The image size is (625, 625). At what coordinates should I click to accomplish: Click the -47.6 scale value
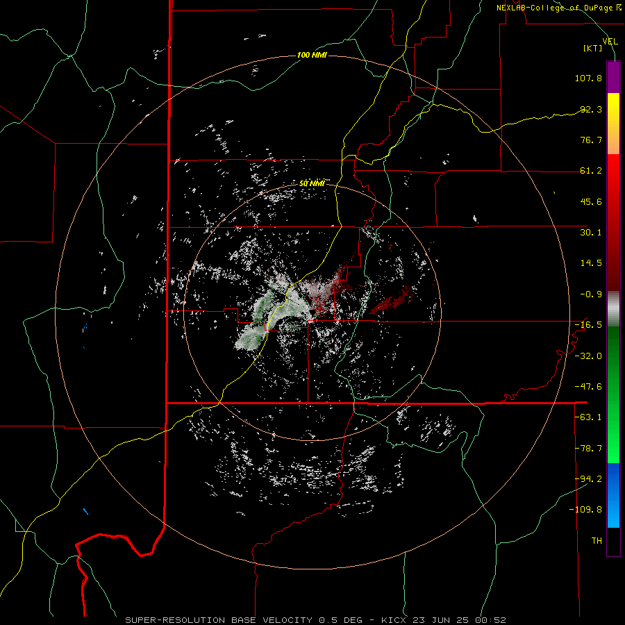tap(588, 387)
